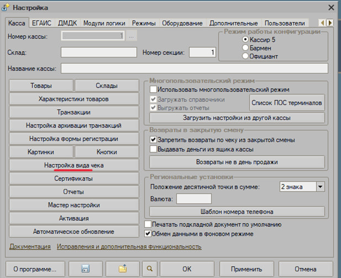Click the magnifier search icon button
The height and width of the screenshot is (278, 341).
(150, 269)
